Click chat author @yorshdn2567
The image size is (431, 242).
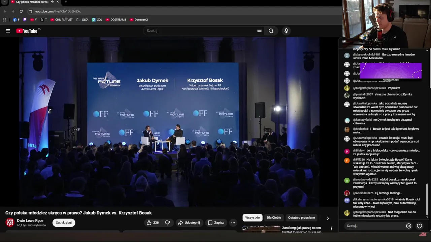click(363, 94)
